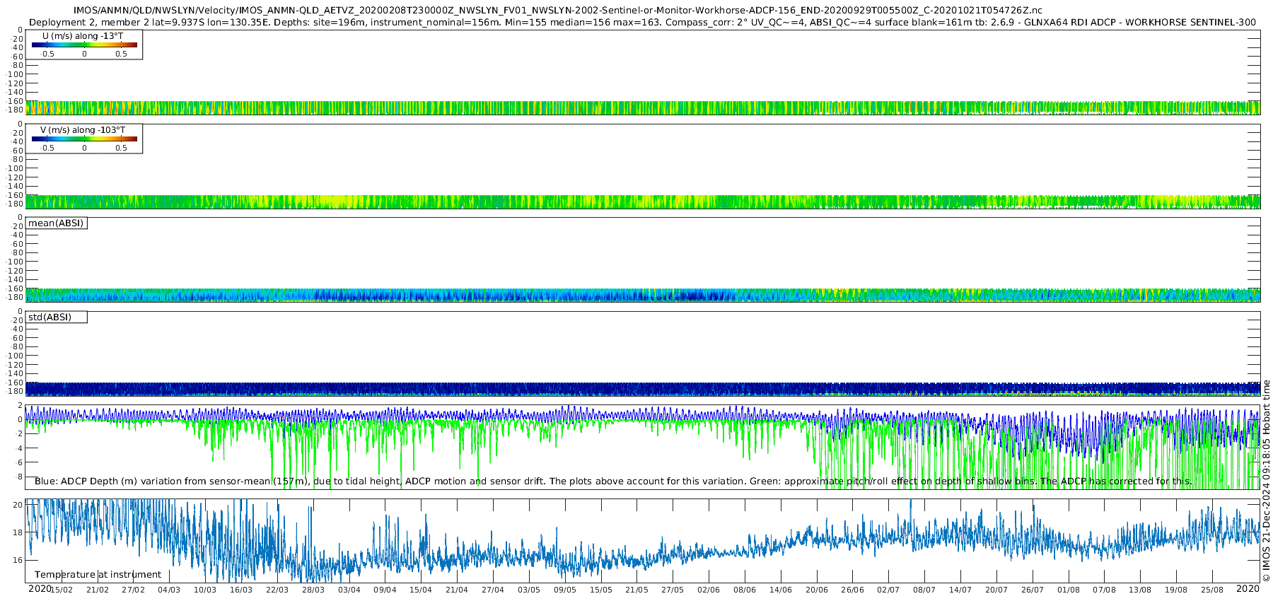Click the U velocity colorbar gradient

pyautogui.click(x=84, y=45)
